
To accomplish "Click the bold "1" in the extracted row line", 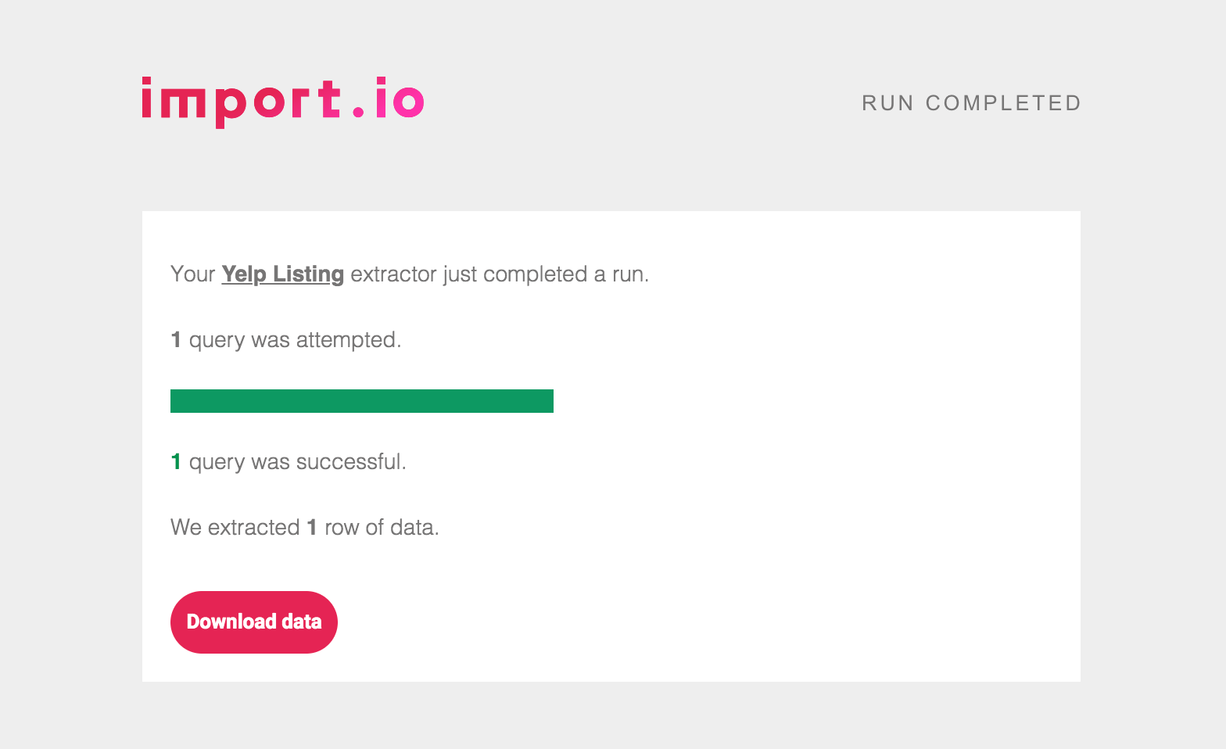I will [312, 527].
